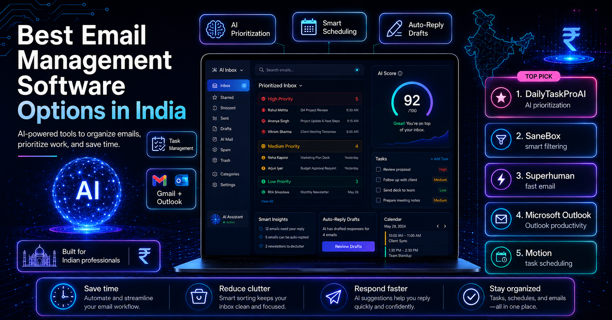The image size is (612, 320).
Task: Click the Respond faster paper plane icon
Action: (x=334, y=297)
